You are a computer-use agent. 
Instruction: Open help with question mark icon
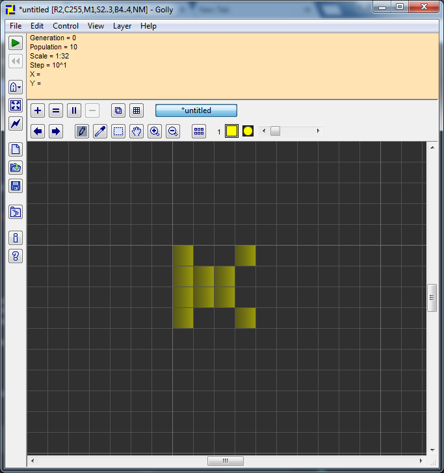[16, 256]
